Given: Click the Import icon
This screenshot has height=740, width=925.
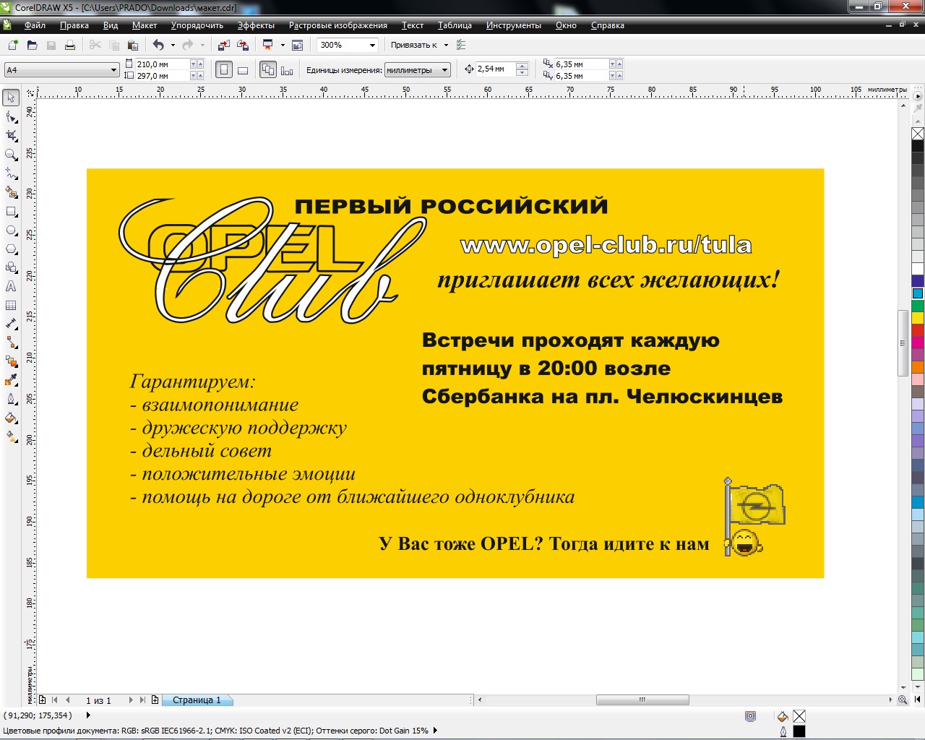Looking at the screenshot, I should pos(224,45).
